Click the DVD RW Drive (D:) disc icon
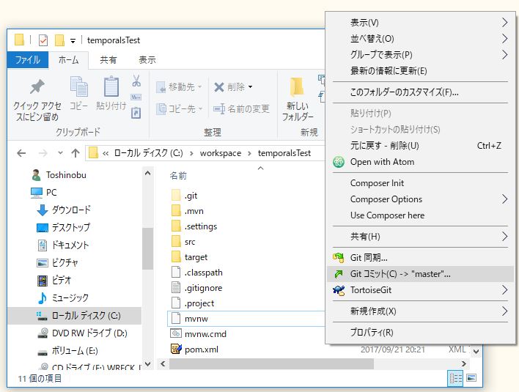 pos(43,333)
